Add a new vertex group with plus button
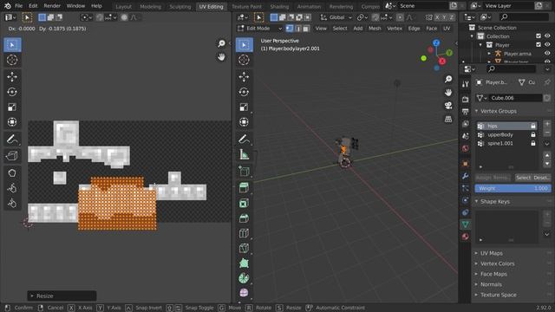555x312 pixels. coord(547,124)
